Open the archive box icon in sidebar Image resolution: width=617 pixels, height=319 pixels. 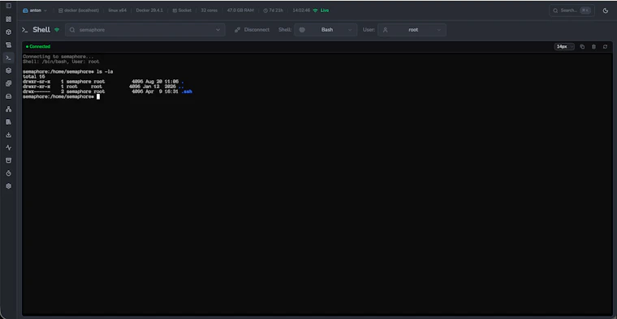point(8,160)
